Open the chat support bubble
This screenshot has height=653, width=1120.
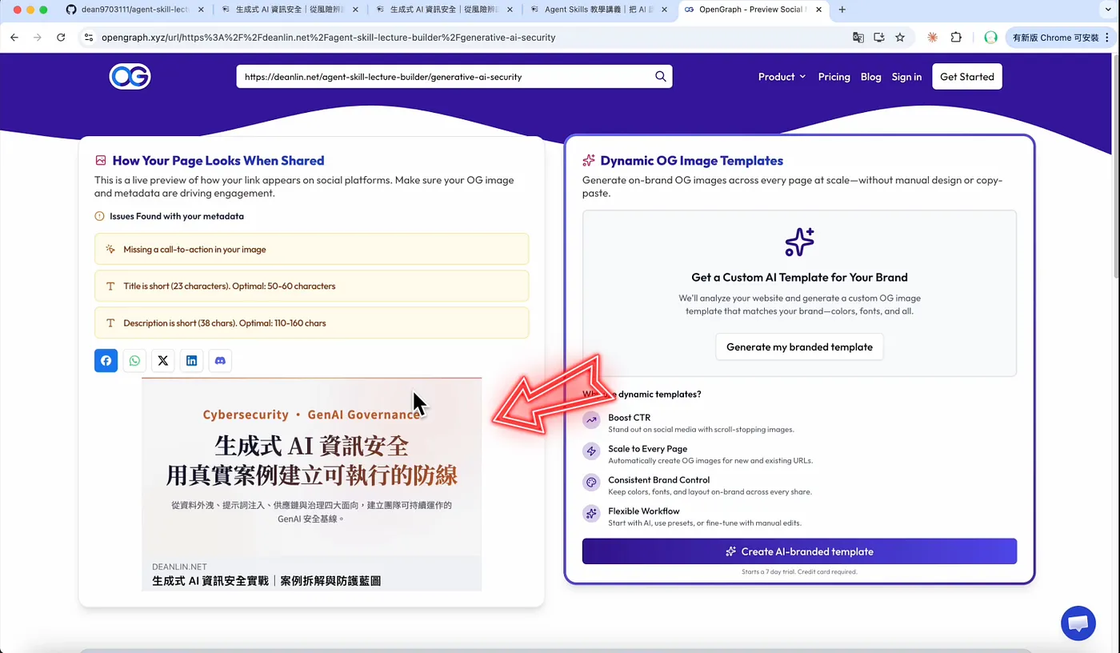(1078, 623)
